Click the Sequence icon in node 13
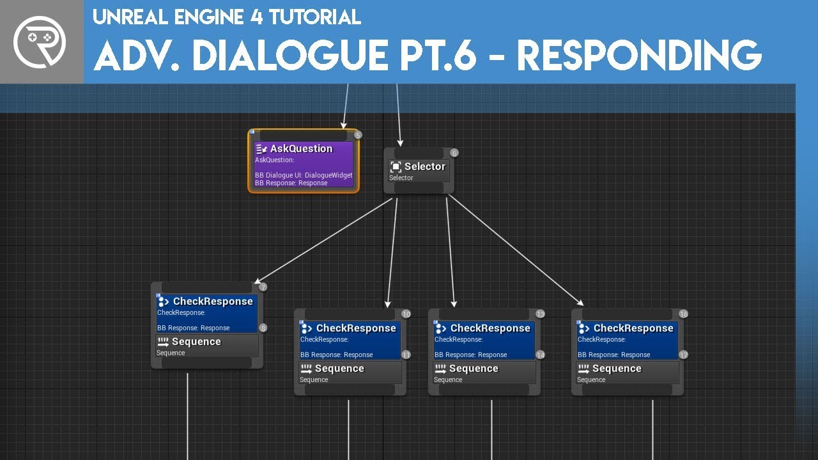This screenshot has width=818, height=460. coord(440,369)
